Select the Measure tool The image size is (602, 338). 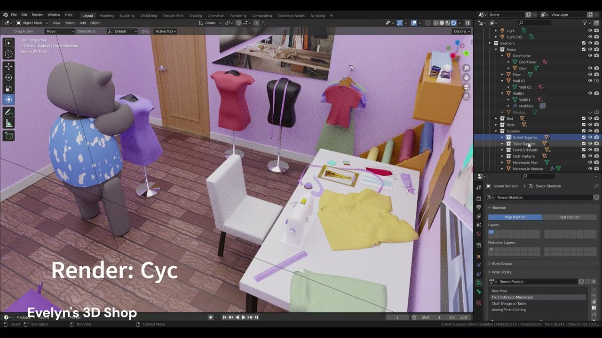[9, 123]
